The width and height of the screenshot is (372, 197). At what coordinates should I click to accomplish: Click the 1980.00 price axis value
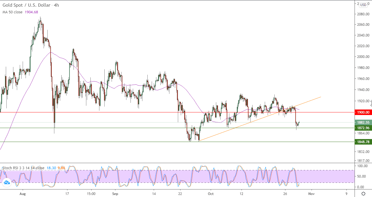(x=364, y=68)
